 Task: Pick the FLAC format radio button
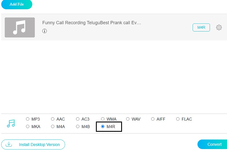[x=178, y=119]
